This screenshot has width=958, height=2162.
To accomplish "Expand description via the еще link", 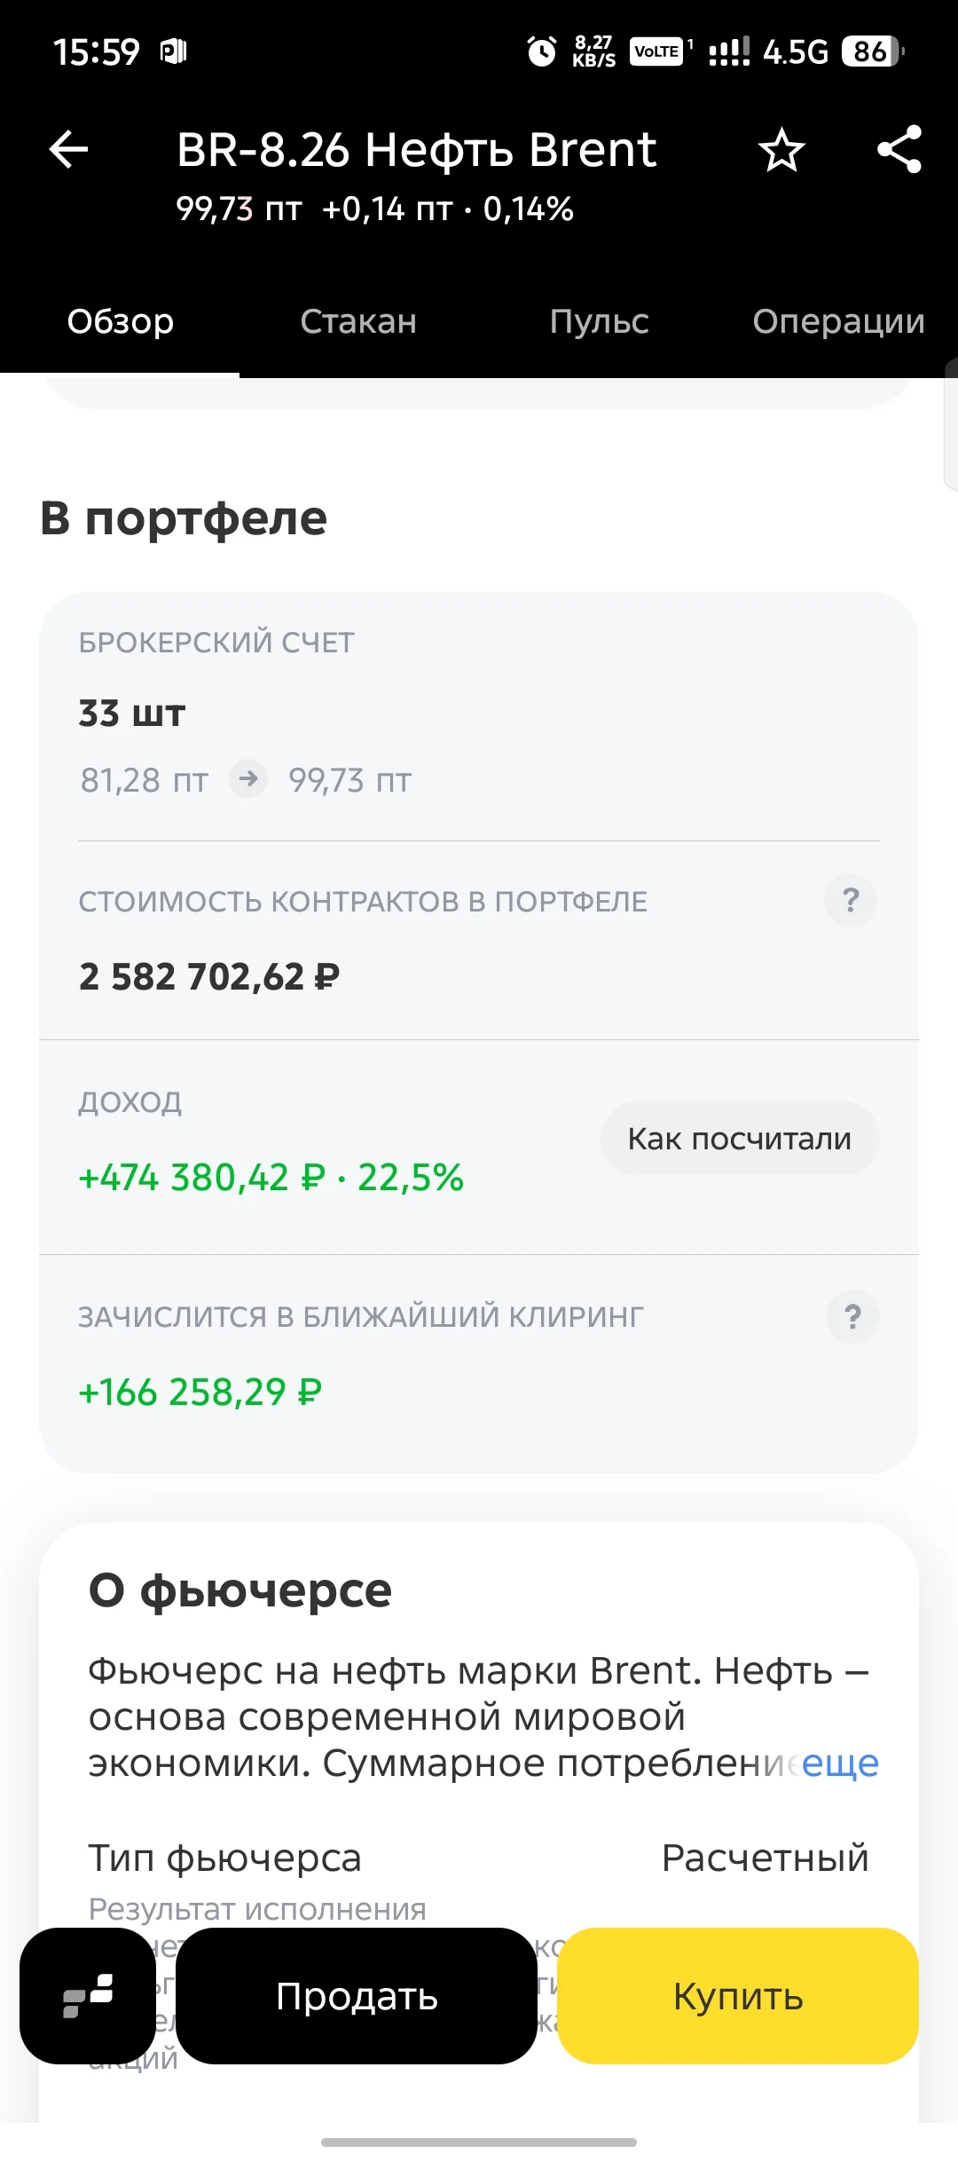I will point(839,1763).
